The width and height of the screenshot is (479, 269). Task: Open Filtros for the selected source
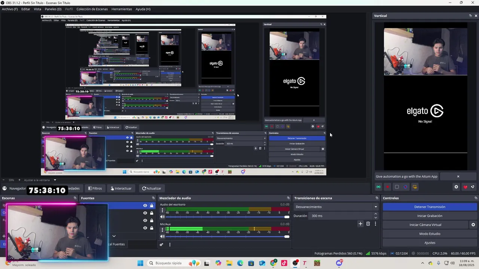pos(95,188)
